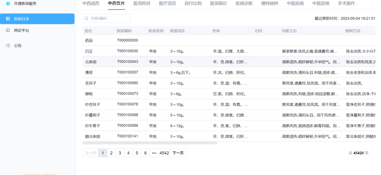Go to page 3
The image size is (381, 175).
pos(120,153)
